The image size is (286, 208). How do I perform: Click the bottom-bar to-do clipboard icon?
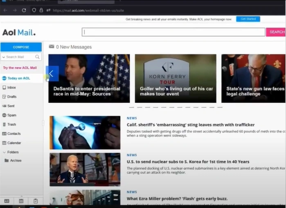(36, 201)
